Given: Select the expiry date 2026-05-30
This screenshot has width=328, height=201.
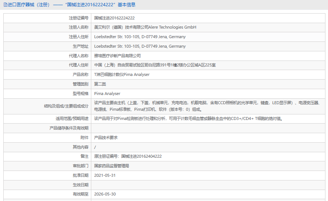Looking at the screenshot, I should tap(105, 194).
